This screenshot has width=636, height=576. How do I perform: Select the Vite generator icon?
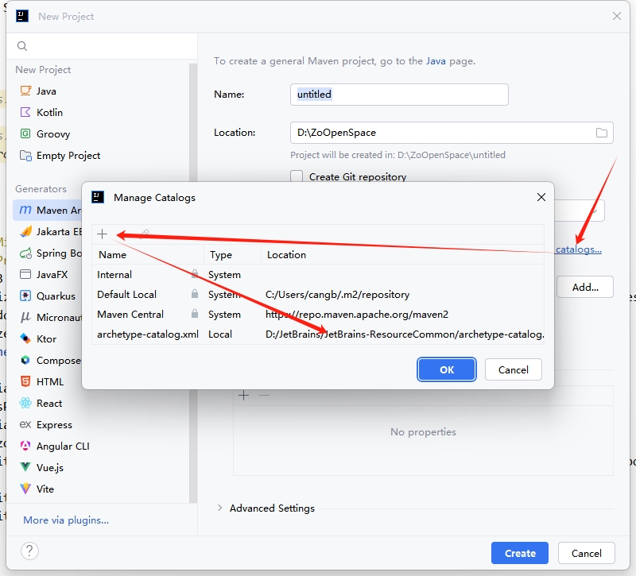click(x=25, y=489)
